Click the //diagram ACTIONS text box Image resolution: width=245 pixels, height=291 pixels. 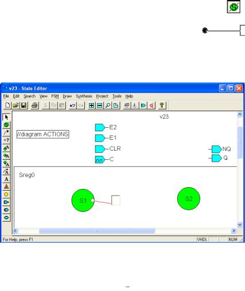pyautogui.click(x=43, y=134)
